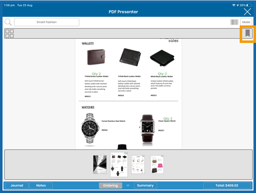The image size is (256, 193).
Task: Tap the Bifold Black Leather Wallet image
Action: pos(162,58)
